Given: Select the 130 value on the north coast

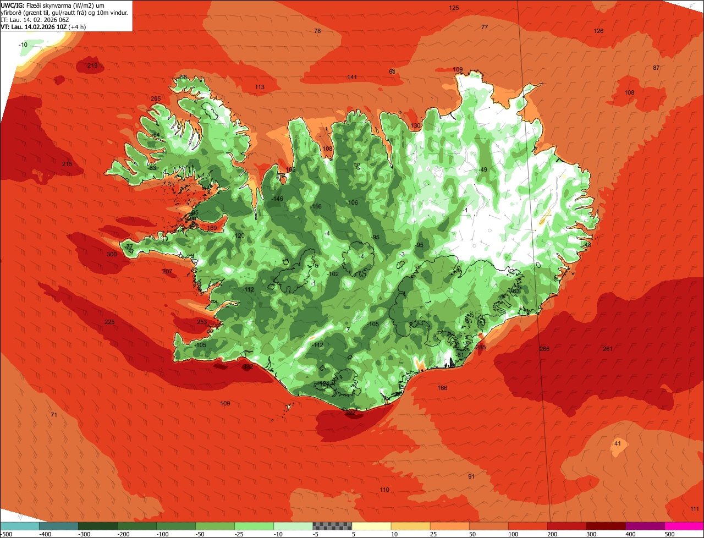Looking at the screenshot, I should point(415,126).
